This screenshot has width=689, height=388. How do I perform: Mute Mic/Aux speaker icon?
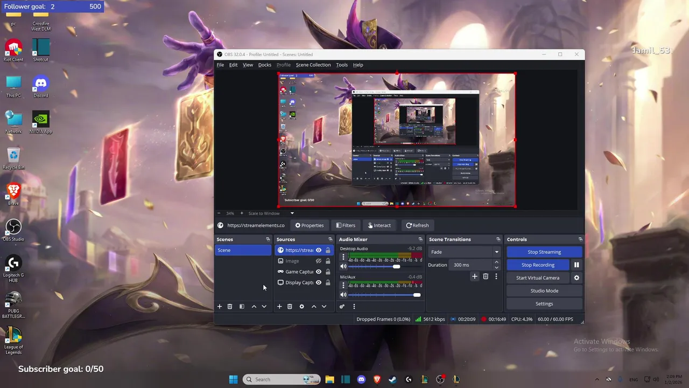point(343,295)
